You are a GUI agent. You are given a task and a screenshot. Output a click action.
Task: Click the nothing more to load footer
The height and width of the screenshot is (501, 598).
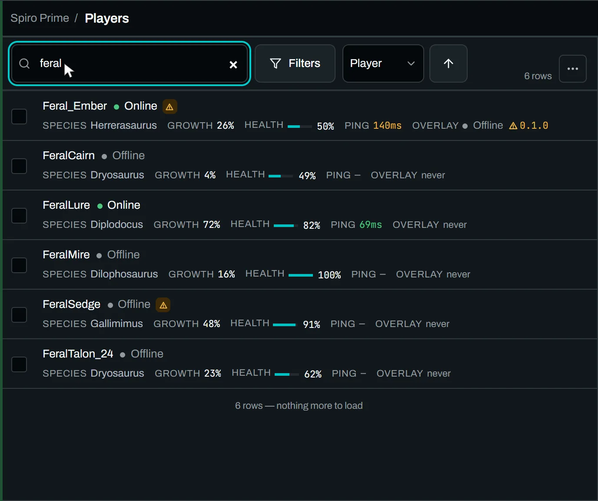299,406
